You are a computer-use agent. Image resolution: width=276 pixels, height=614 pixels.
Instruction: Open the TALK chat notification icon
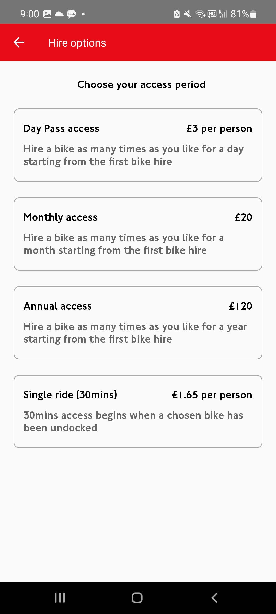(x=72, y=14)
